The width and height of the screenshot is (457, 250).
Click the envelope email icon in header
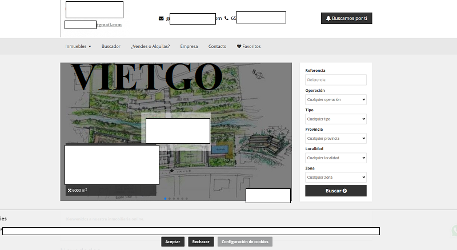[161, 18]
